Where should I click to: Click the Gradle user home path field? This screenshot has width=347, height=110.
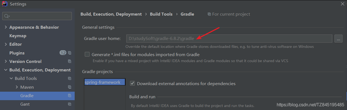point(229,39)
